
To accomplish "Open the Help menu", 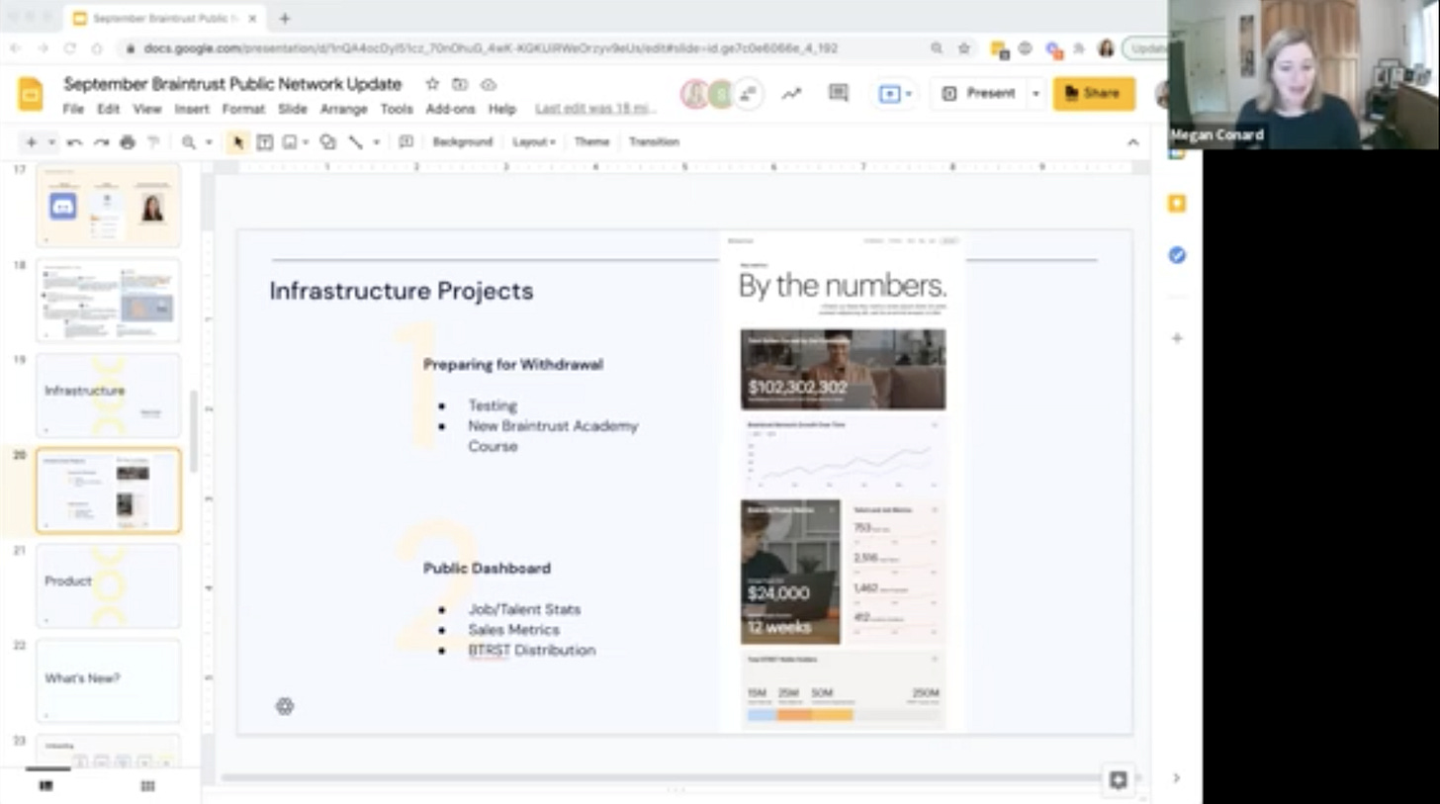I will pyautogui.click(x=502, y=109).
